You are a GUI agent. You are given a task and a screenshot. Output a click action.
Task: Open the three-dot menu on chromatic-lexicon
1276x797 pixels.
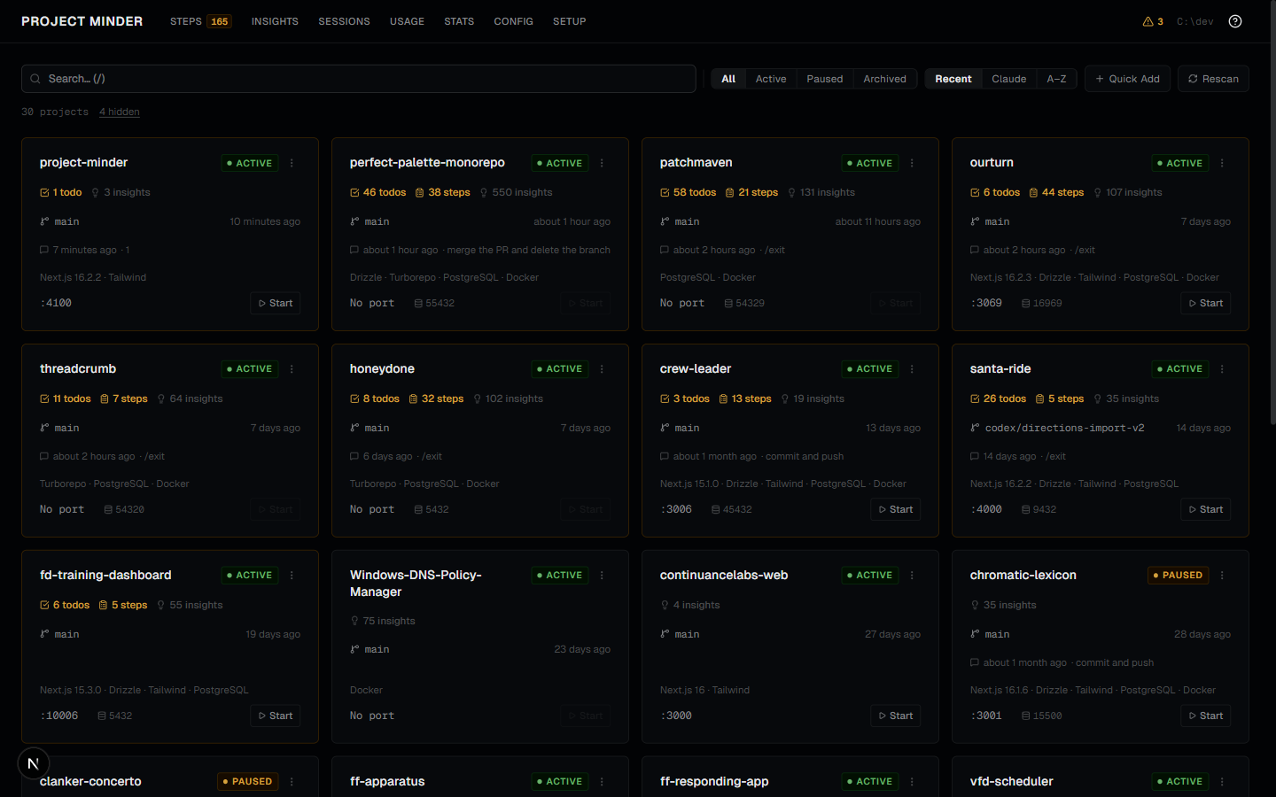coord(1222,575)
